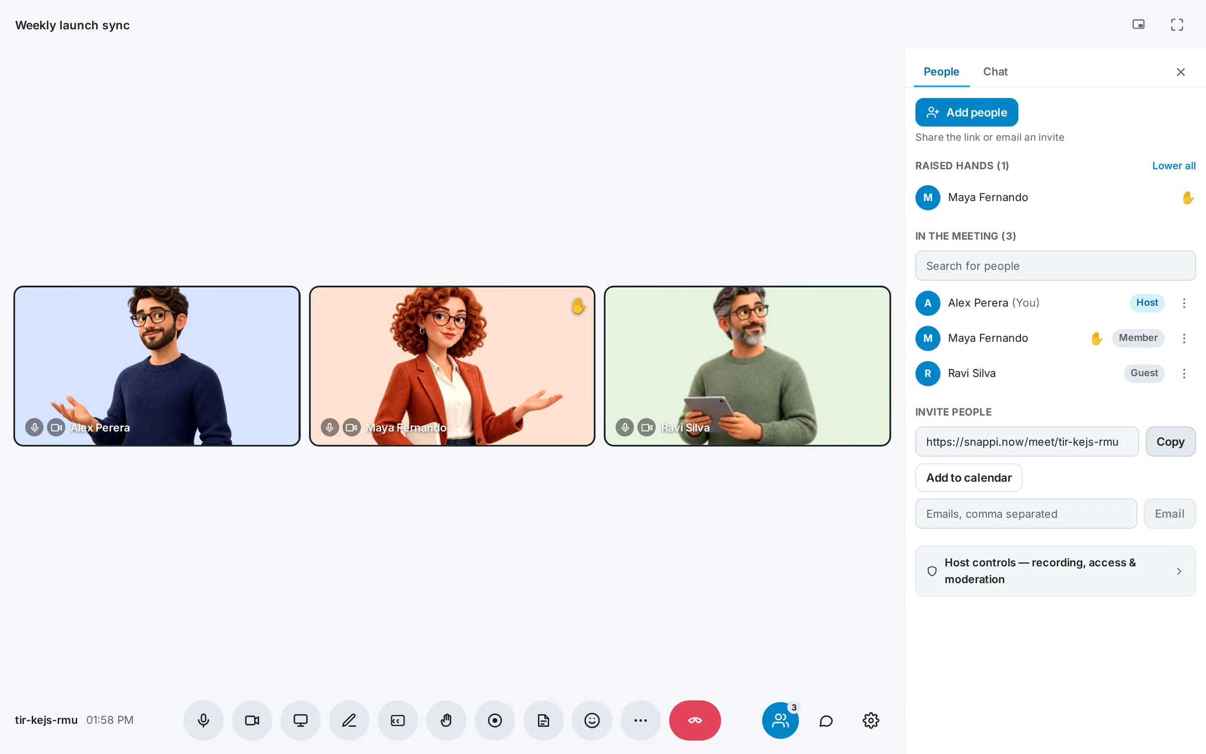Click the shield icon in Host controls
The image size is (1206, 754).
click(x=932, y=571)
